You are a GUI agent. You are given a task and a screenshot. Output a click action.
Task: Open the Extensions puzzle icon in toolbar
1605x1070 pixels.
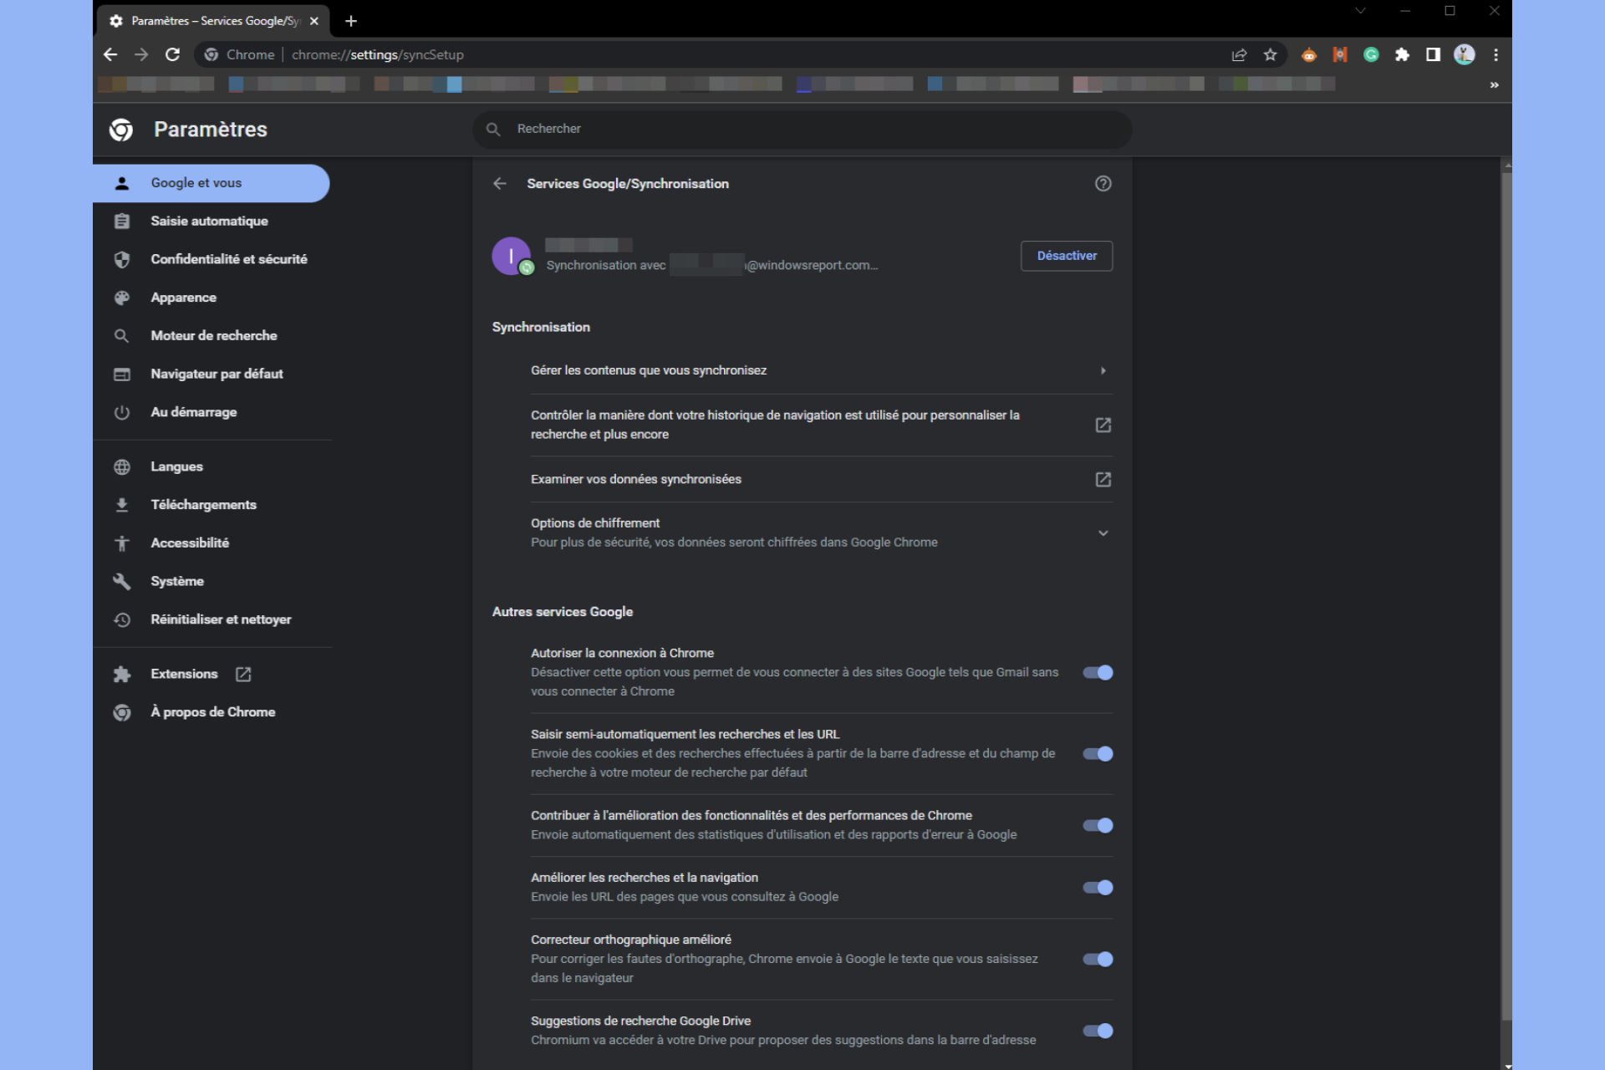coord(1402,54)
